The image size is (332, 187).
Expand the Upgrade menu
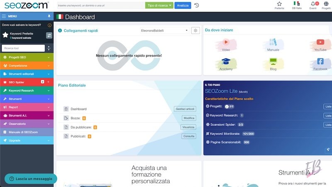coord(27,140)
